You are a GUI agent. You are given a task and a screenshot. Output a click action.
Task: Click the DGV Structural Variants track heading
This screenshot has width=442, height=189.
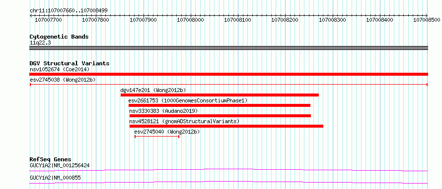click(70, 63)
